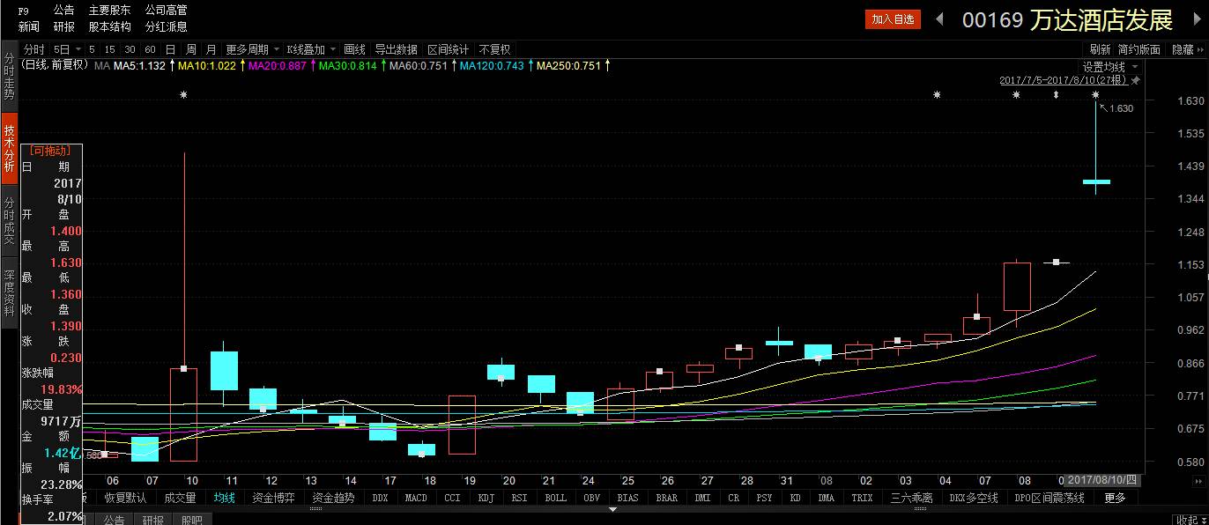Click the star marker above August 10 candle
The width and height of the screenshot is (1209, 525).
[1095, 94]
